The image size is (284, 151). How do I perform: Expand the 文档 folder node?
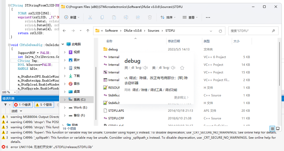[65, 68]
